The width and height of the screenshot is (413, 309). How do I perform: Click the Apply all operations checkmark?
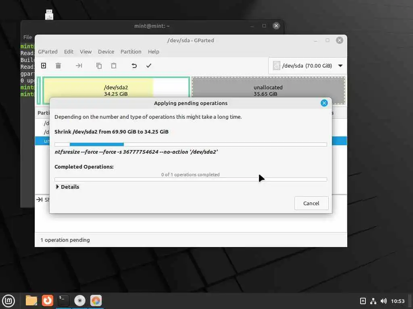coord(149,66)
